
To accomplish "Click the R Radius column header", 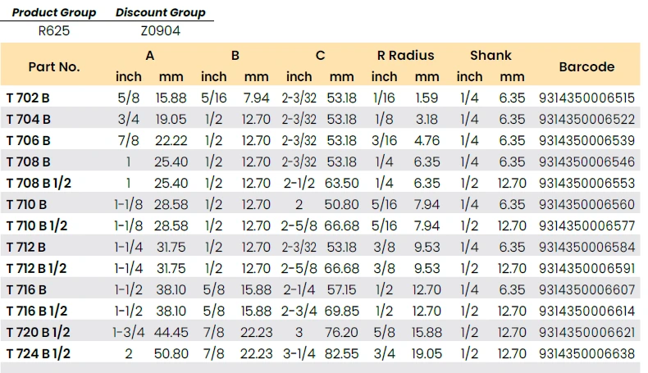I will click(405, 56).
